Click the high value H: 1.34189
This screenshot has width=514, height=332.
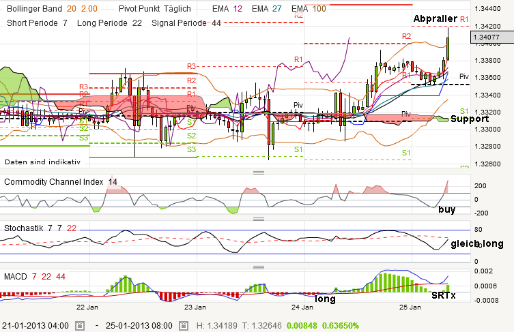[216, 326]
